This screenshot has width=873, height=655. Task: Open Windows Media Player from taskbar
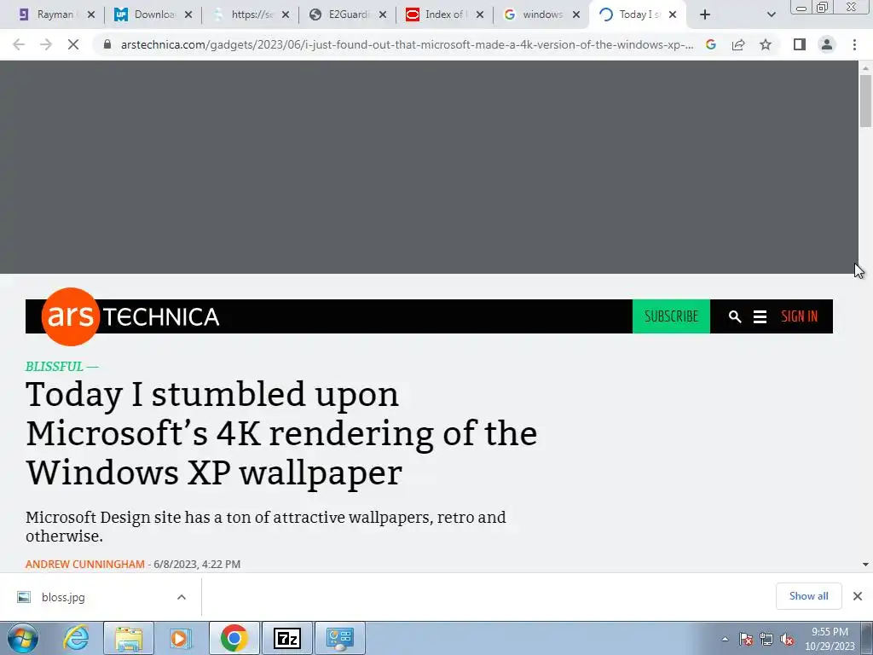181,638
